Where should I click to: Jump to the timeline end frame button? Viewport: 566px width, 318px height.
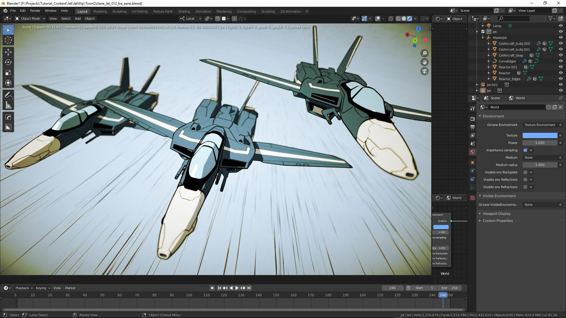(x=249, y=288)
